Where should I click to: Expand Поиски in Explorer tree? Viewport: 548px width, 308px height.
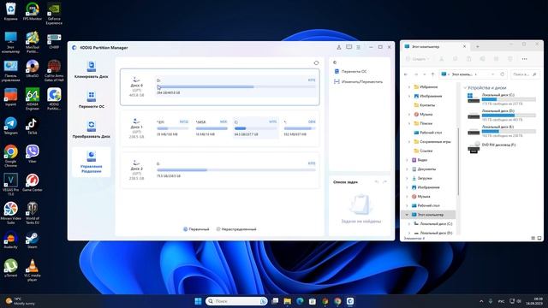coord(409,123)
